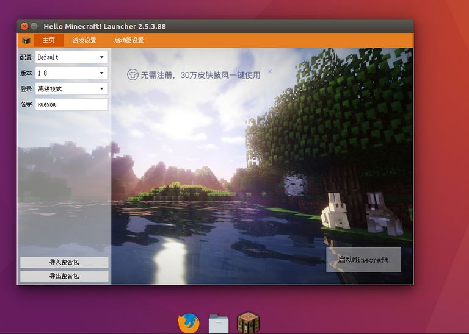Click the 配置 label
469x334 pixels.
(x=26, y=57)
